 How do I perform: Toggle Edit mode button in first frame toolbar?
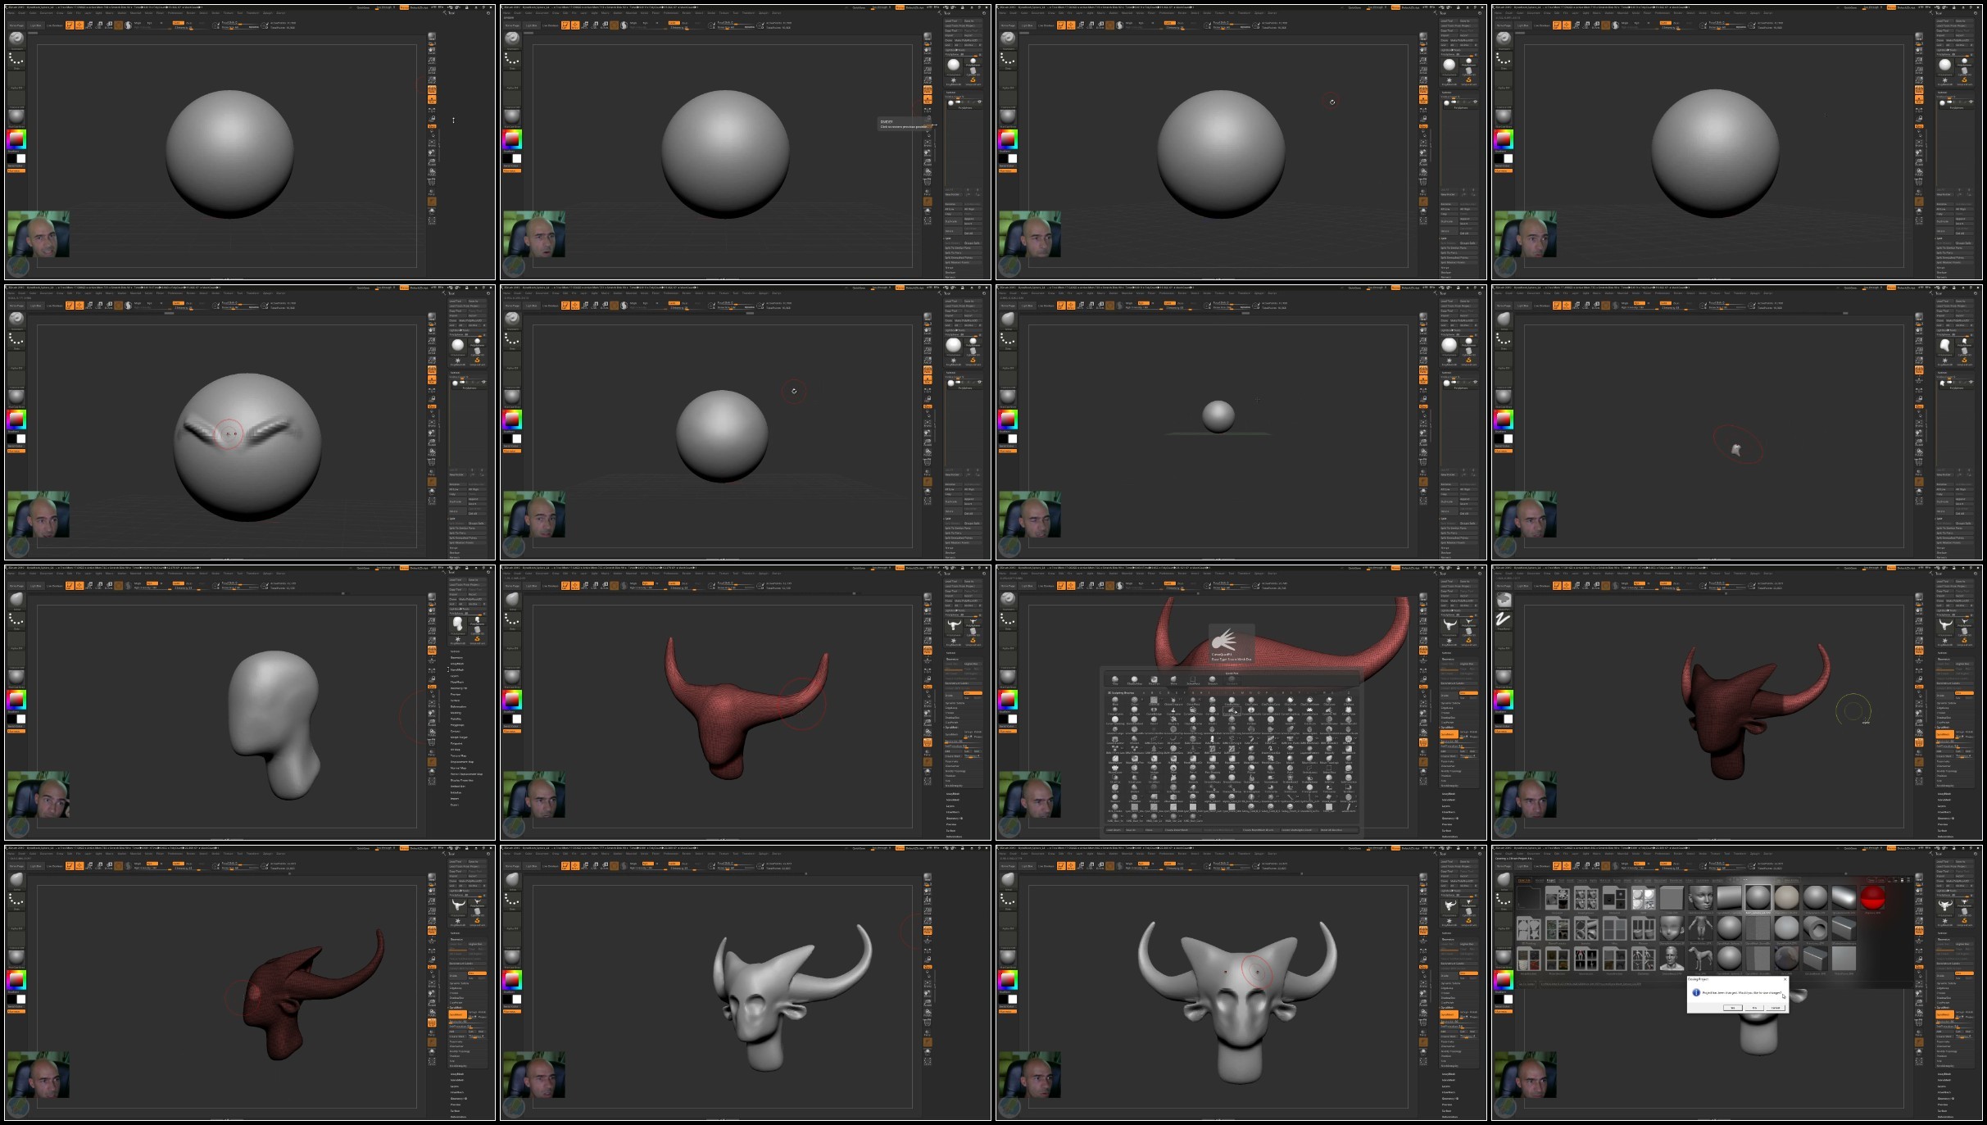70,25
